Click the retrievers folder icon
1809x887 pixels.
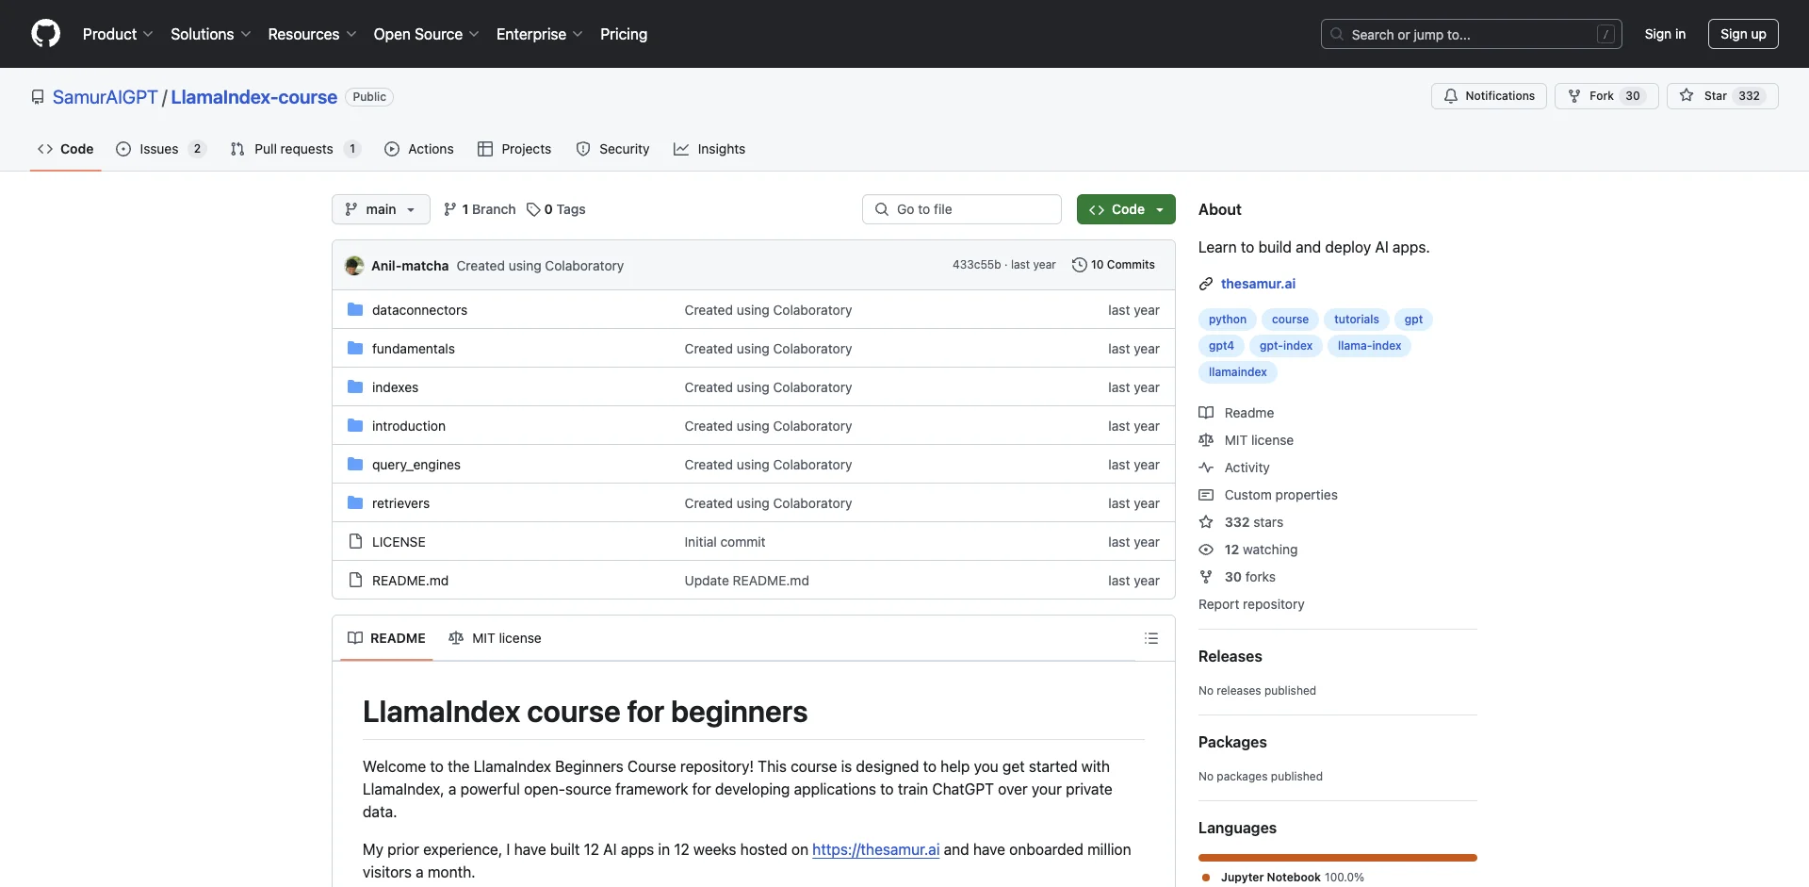pyautogui.click(x=355, y=502)
